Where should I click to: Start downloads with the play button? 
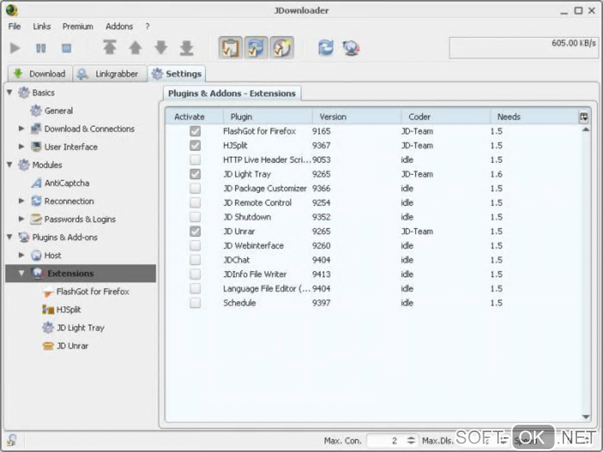(x=15, y=48)
